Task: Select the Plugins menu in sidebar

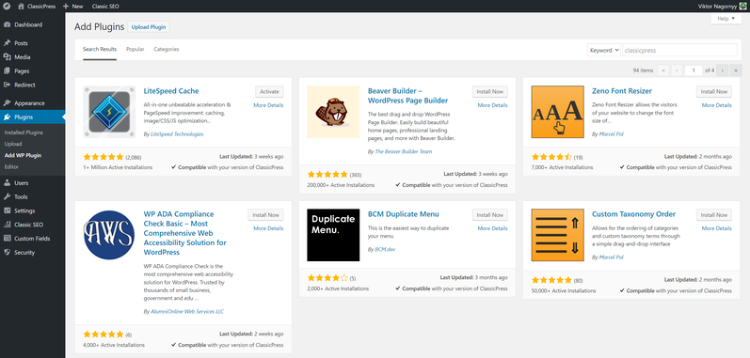Action: (x=33, y=117)
